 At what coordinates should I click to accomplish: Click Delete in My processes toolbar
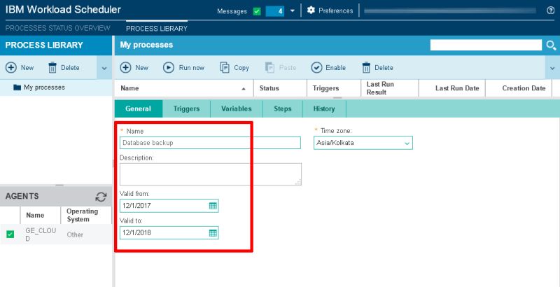pos(377,67)
